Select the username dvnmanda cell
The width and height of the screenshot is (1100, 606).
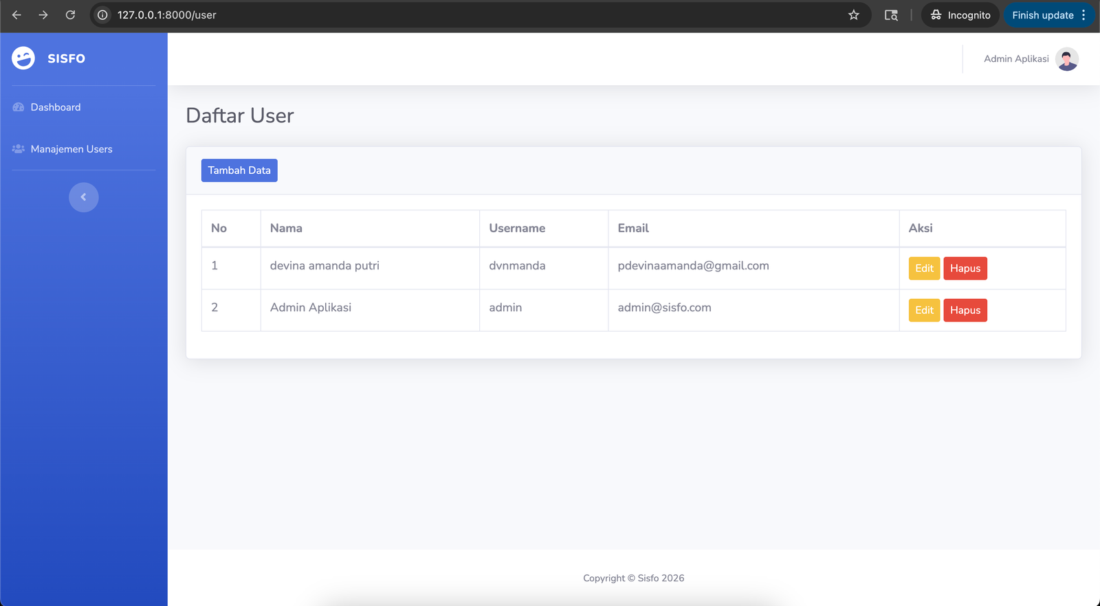[x=544, y=269]
